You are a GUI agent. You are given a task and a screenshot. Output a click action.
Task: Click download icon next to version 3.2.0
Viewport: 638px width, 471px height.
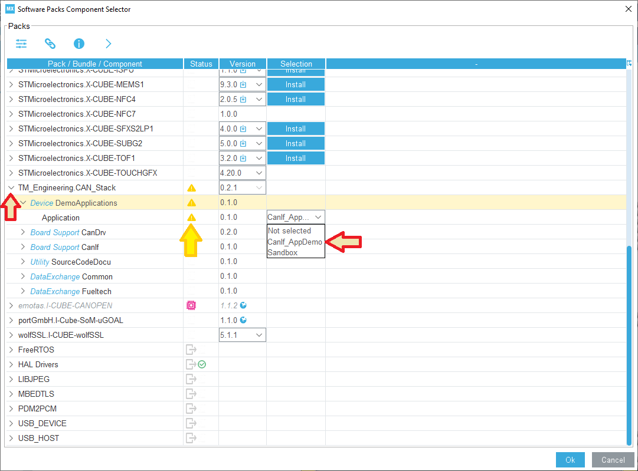243,158
